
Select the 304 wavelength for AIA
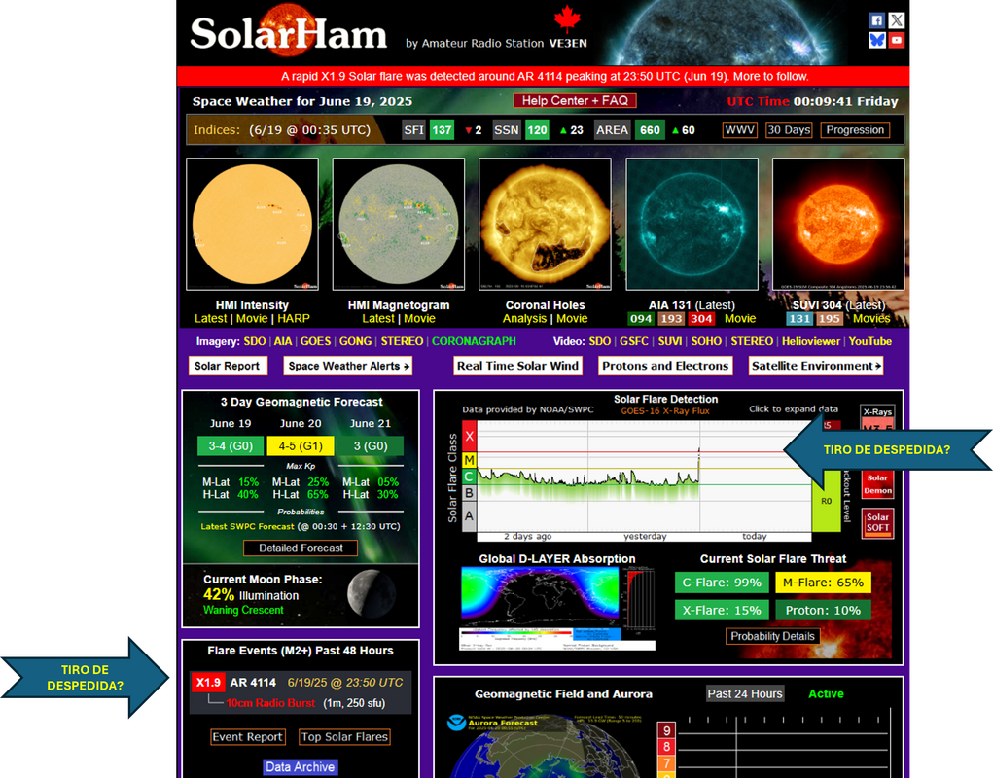[700, 319]
